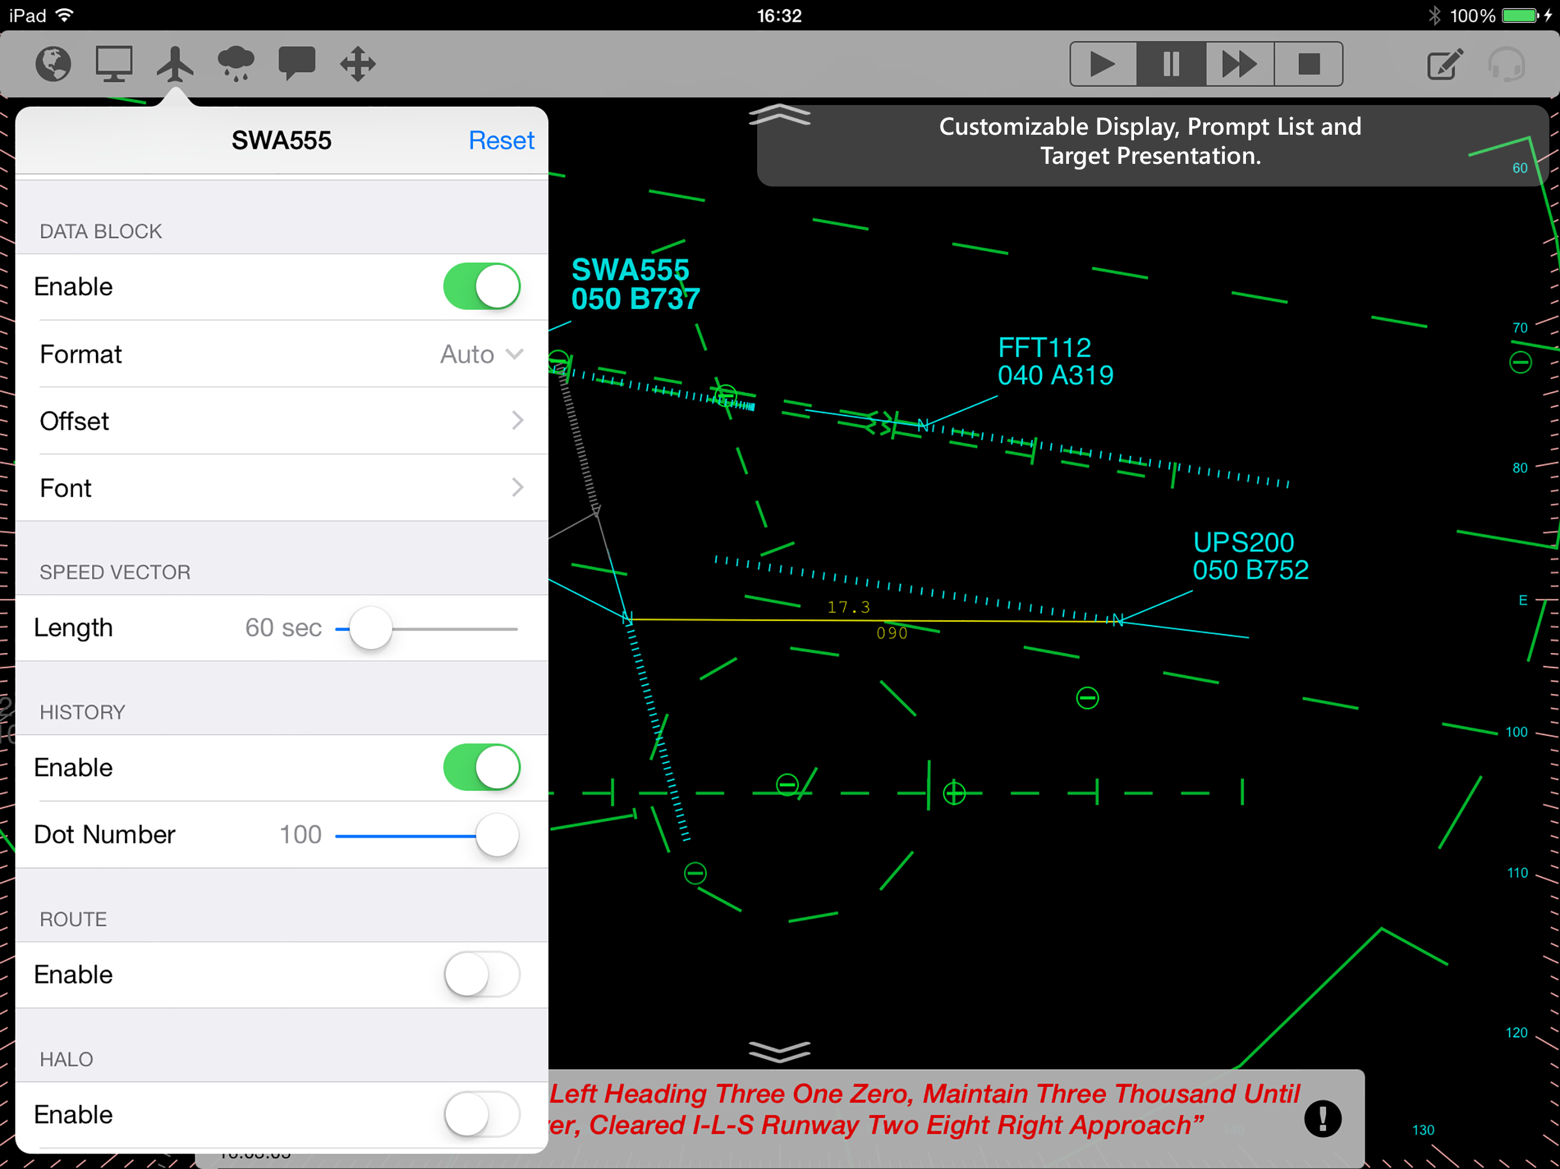This screenshot has width=1560, height=1169.
Task: Open the edit pencil note icon
Action: [x=1445, y=64]
